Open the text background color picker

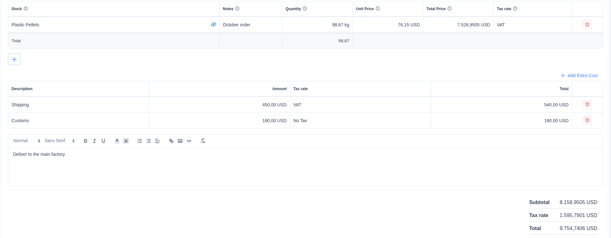126,141
